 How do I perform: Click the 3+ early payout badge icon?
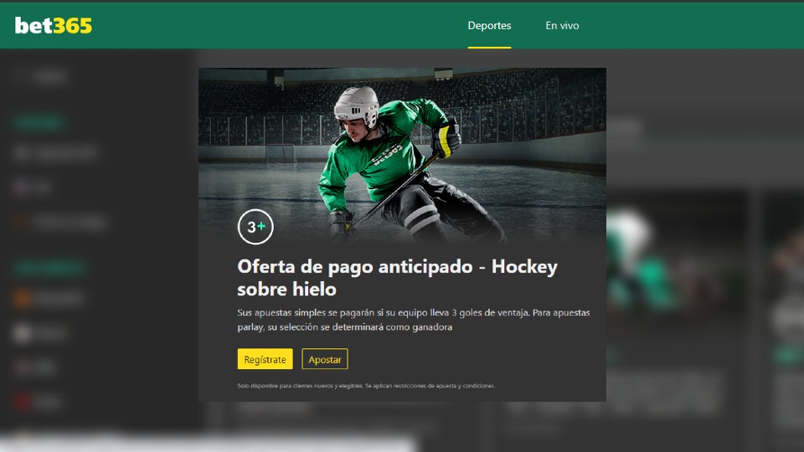coord(255,226)
